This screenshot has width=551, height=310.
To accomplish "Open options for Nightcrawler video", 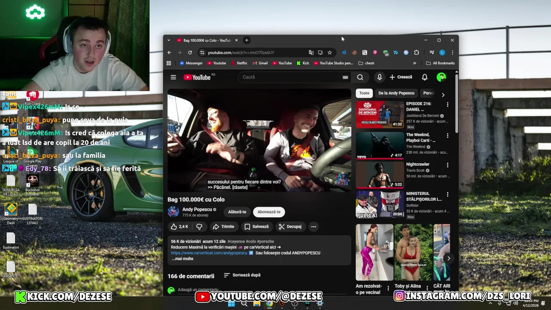I will point(447,165).
